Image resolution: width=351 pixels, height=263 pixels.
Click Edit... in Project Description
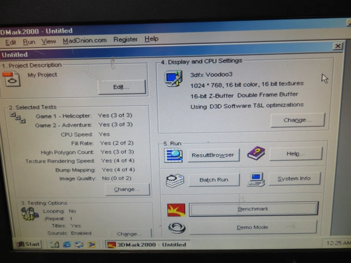point(122,87)
